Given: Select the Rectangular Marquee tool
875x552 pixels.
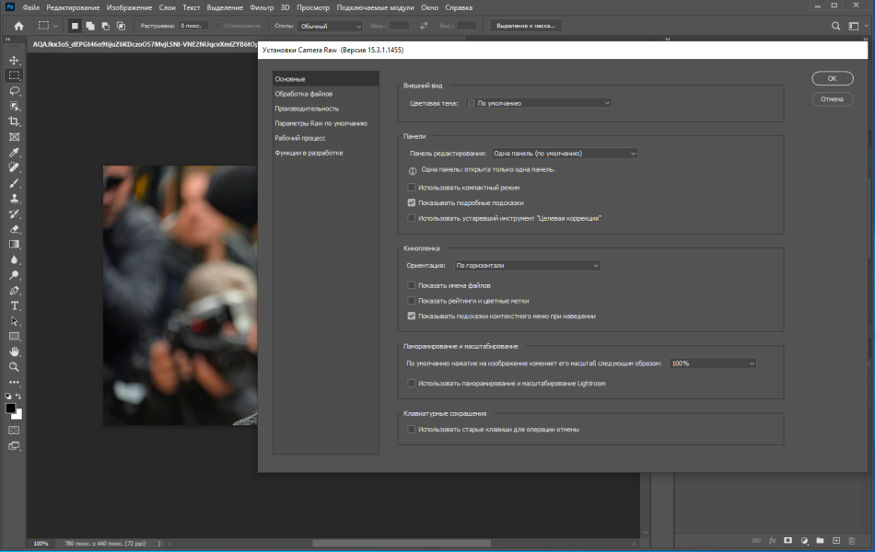Looking at the screenshot, I should (15, 75).
